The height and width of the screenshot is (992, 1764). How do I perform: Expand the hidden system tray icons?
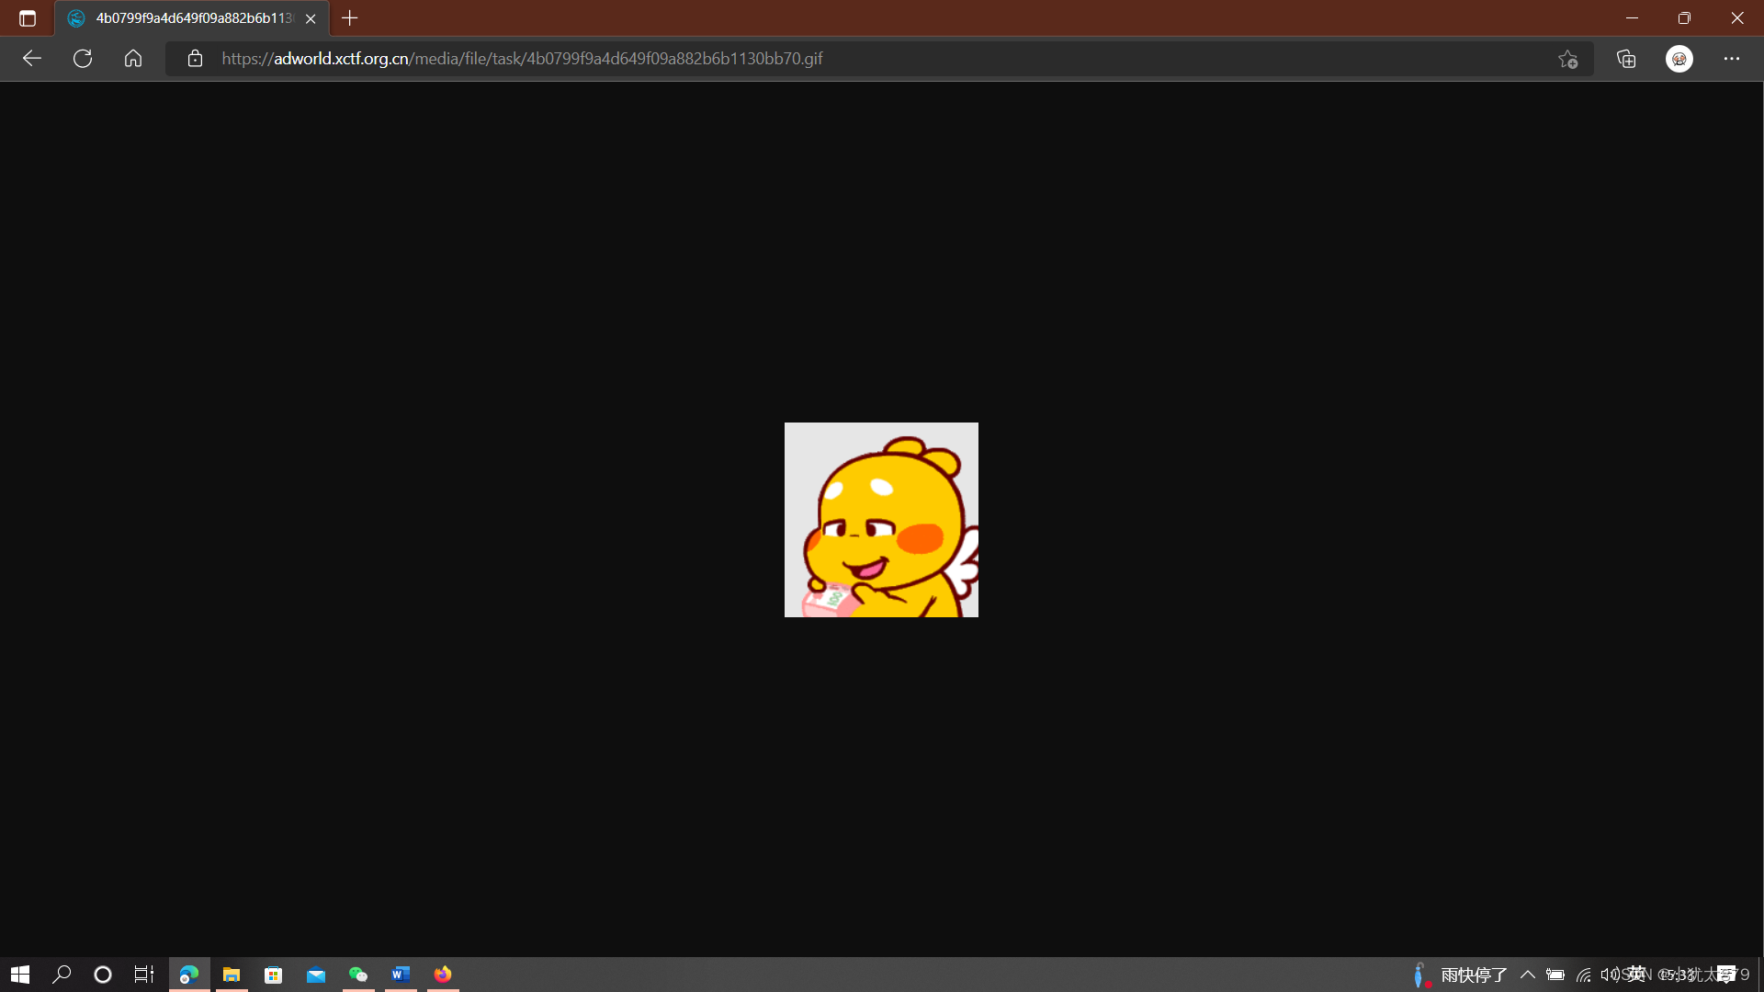pyautogui.click(x=1528, y=975)
